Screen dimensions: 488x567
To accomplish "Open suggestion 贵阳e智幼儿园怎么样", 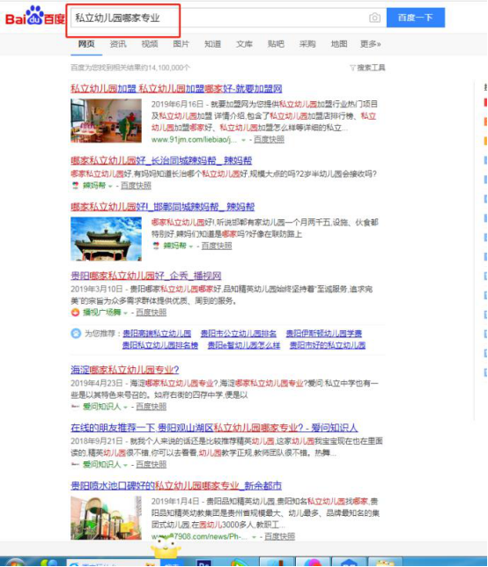I will coord(244,345).
